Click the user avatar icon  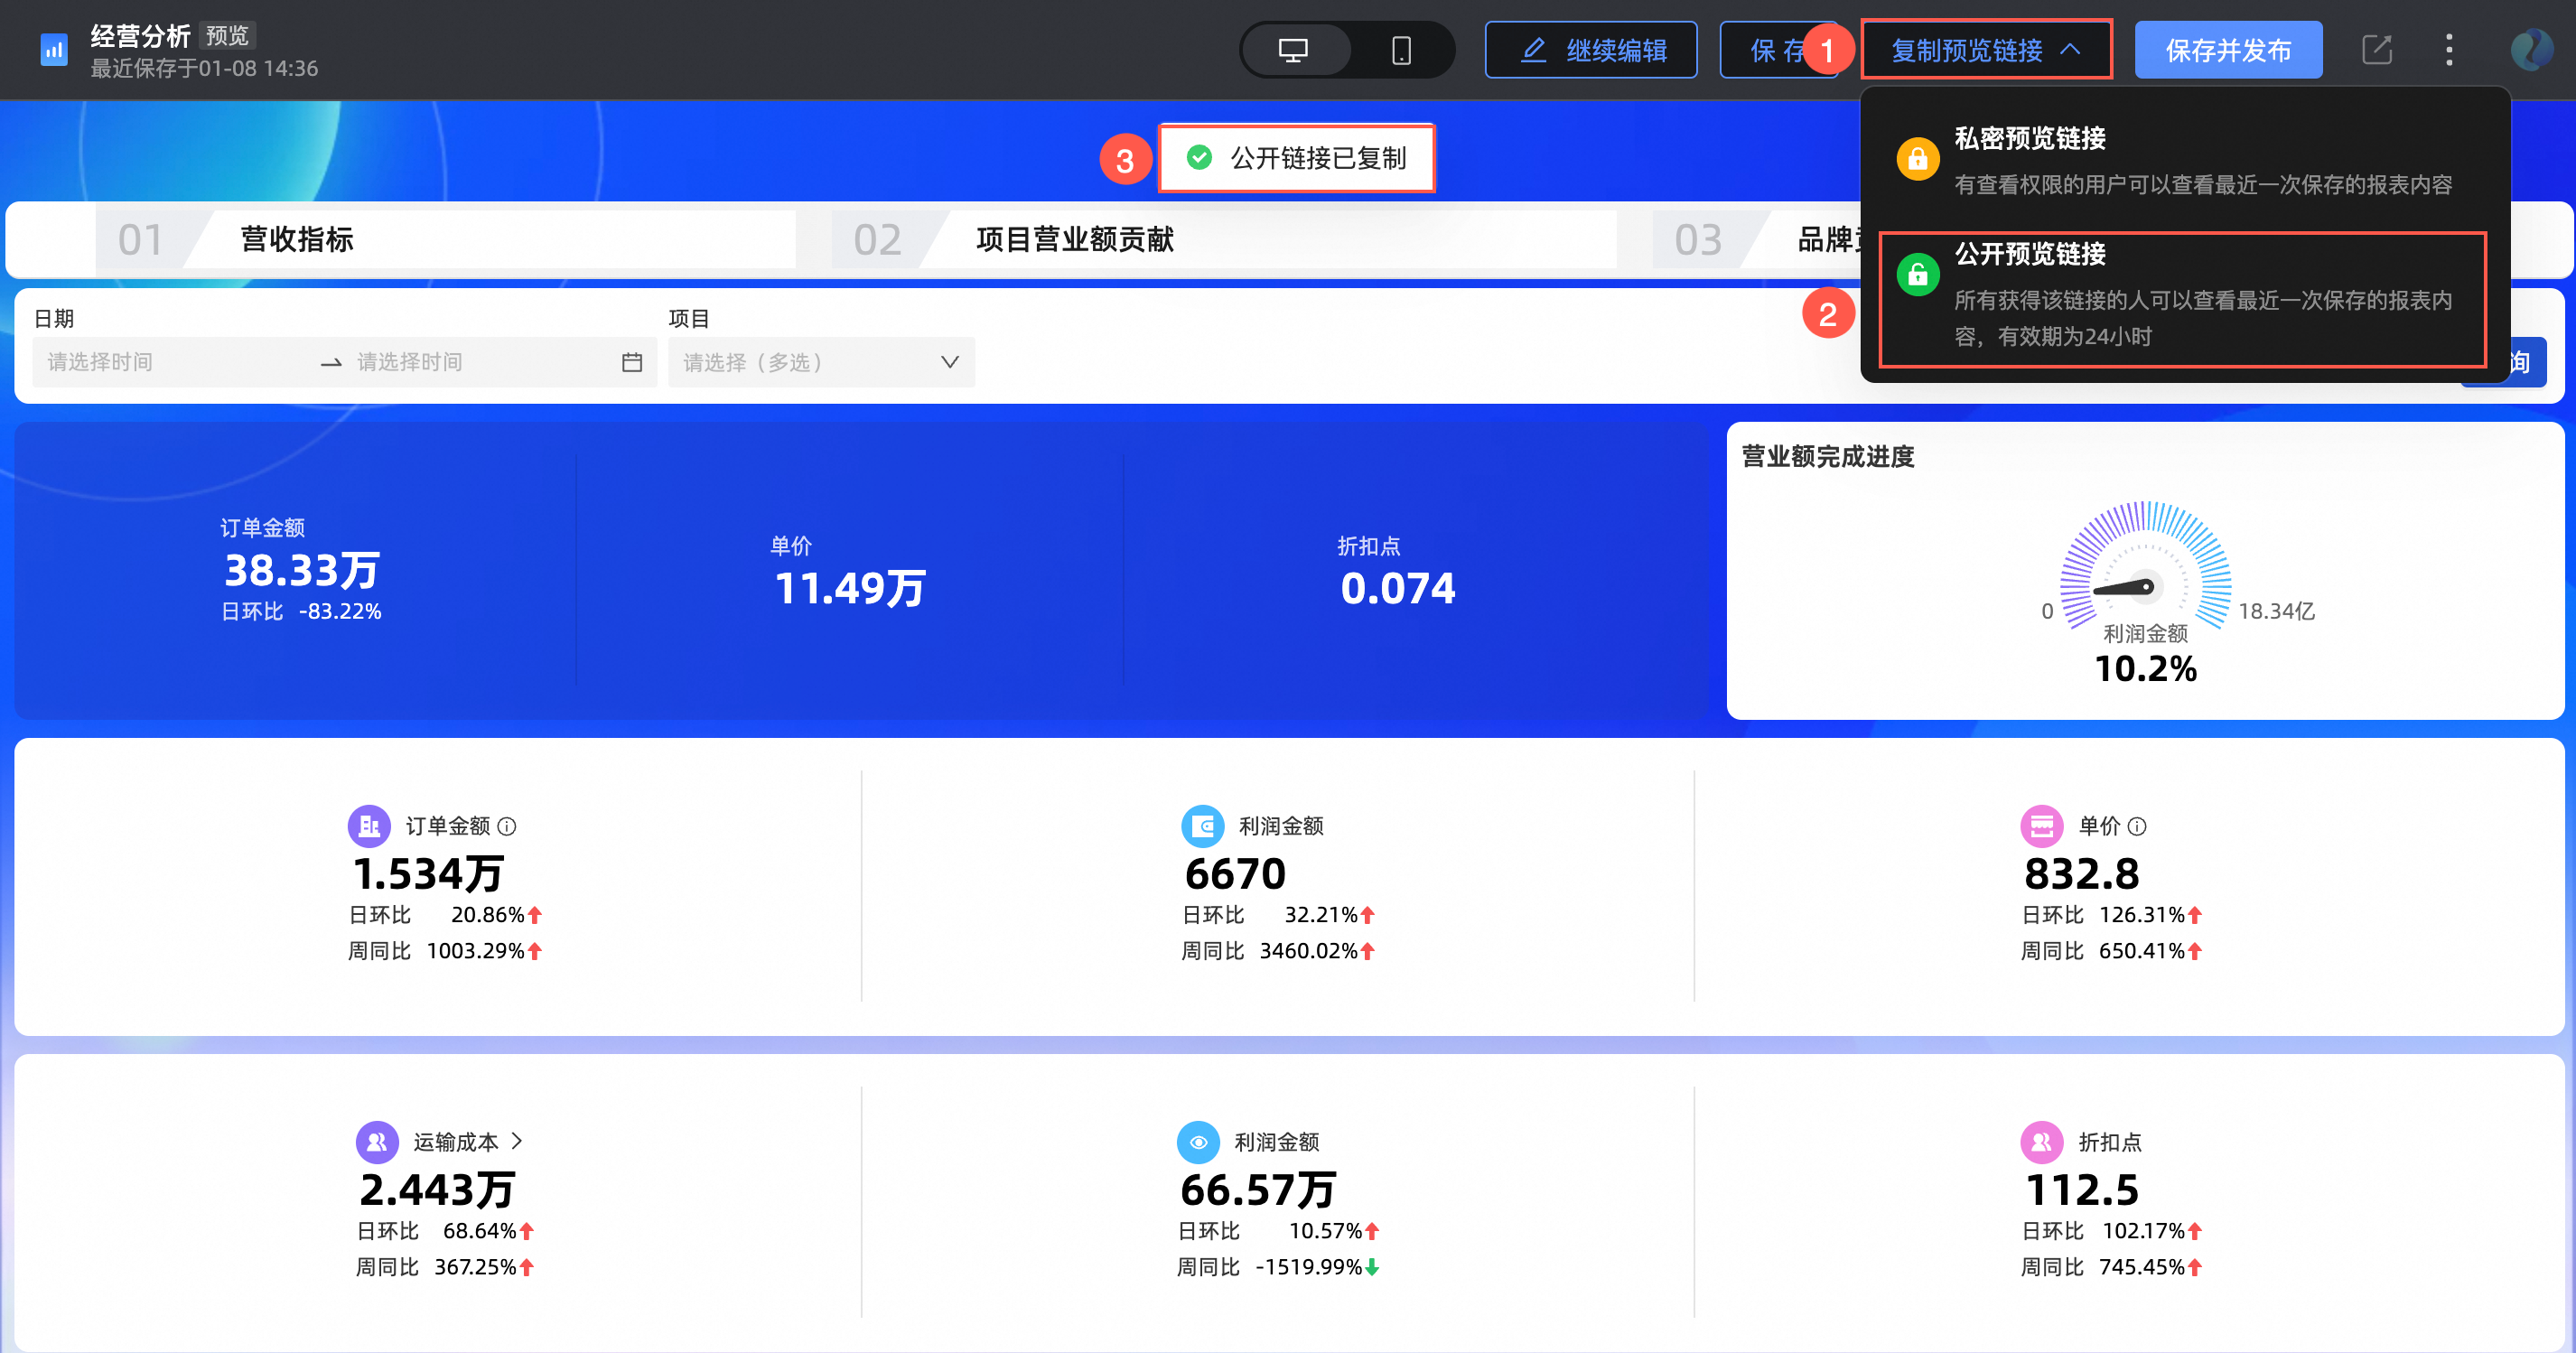(x=2531, y=50)
